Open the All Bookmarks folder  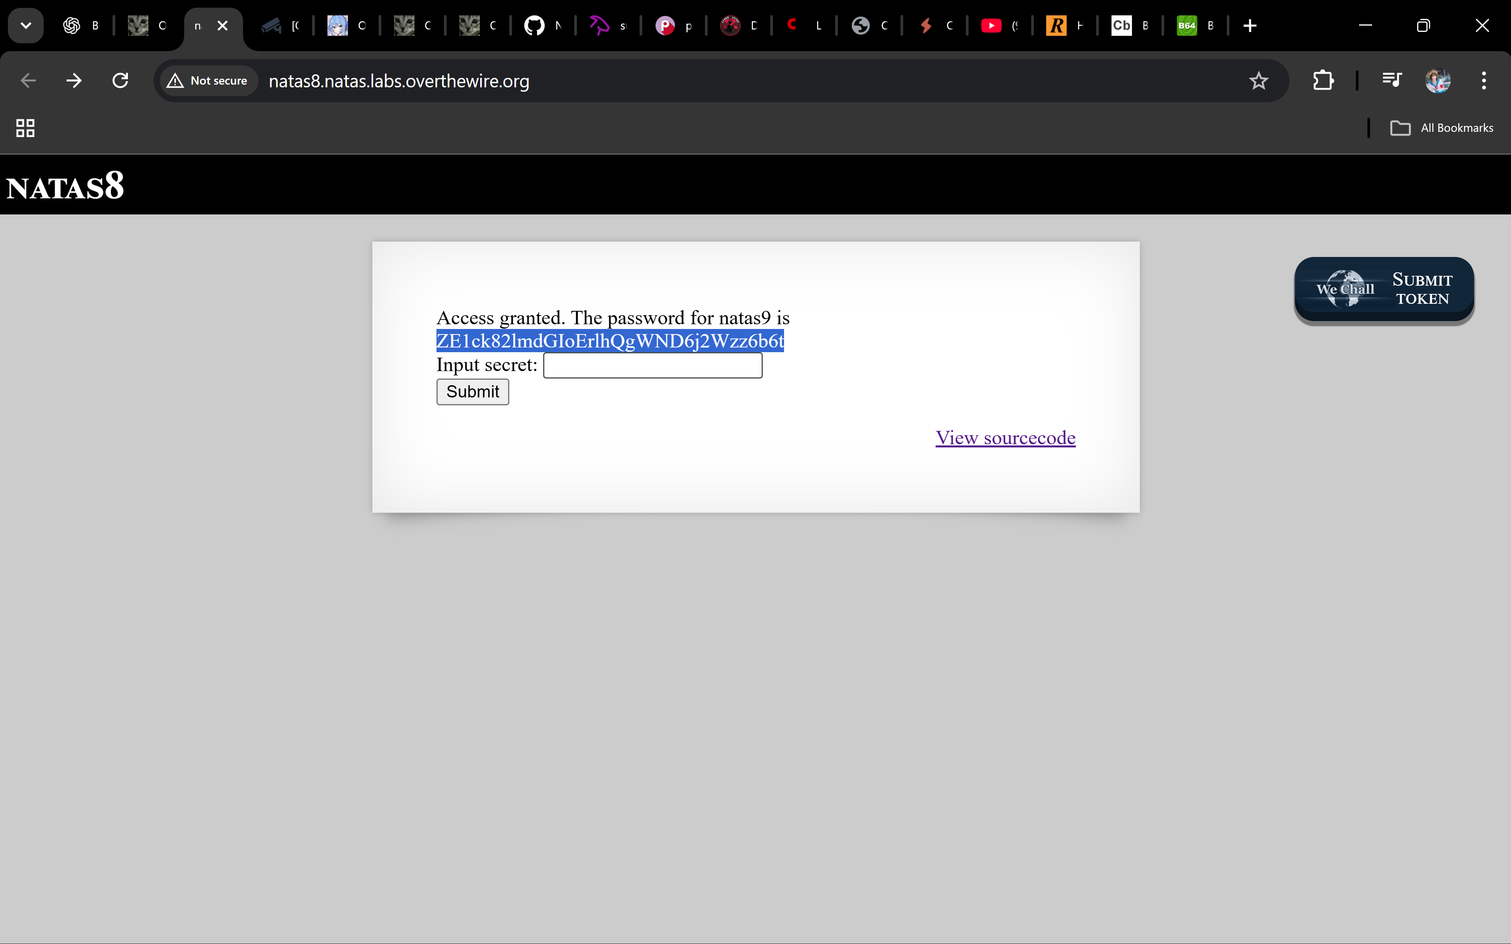(1442, 128)
